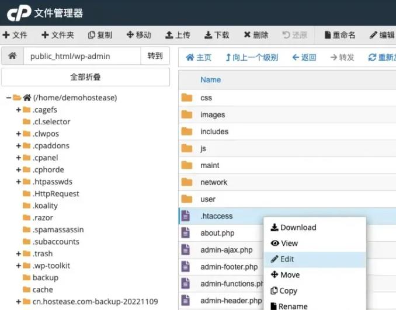The height and width of the screenshot is (310, 396).
Task: Expand the .wp-toolkit folder
Action: point(19,266)
